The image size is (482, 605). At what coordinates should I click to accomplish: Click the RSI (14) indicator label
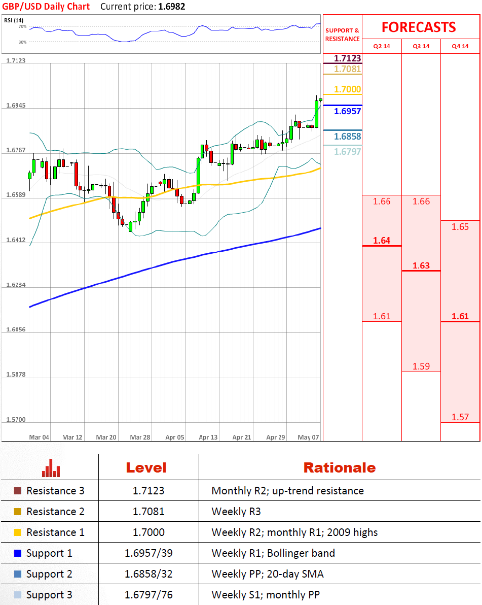click(14, 20)
